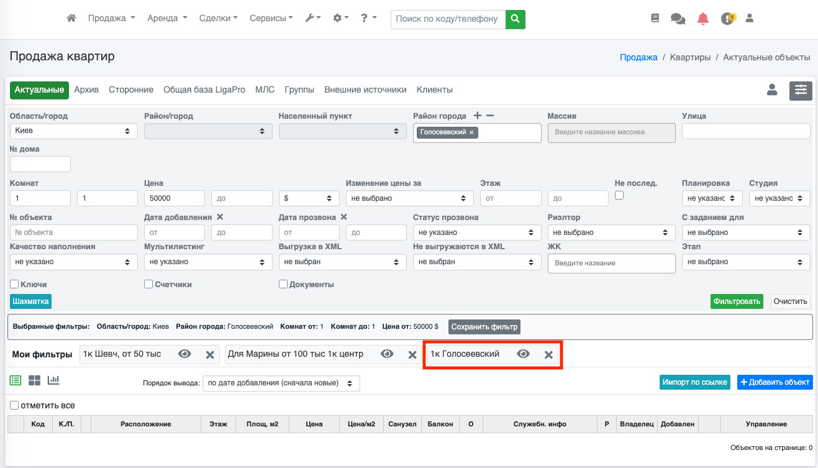Image resolution: width=818 pixels, height=468 pixels.
Task: Delete the '1к Голосеевский' saved filter
Action: pyautogui.click(x=548, y=354)
